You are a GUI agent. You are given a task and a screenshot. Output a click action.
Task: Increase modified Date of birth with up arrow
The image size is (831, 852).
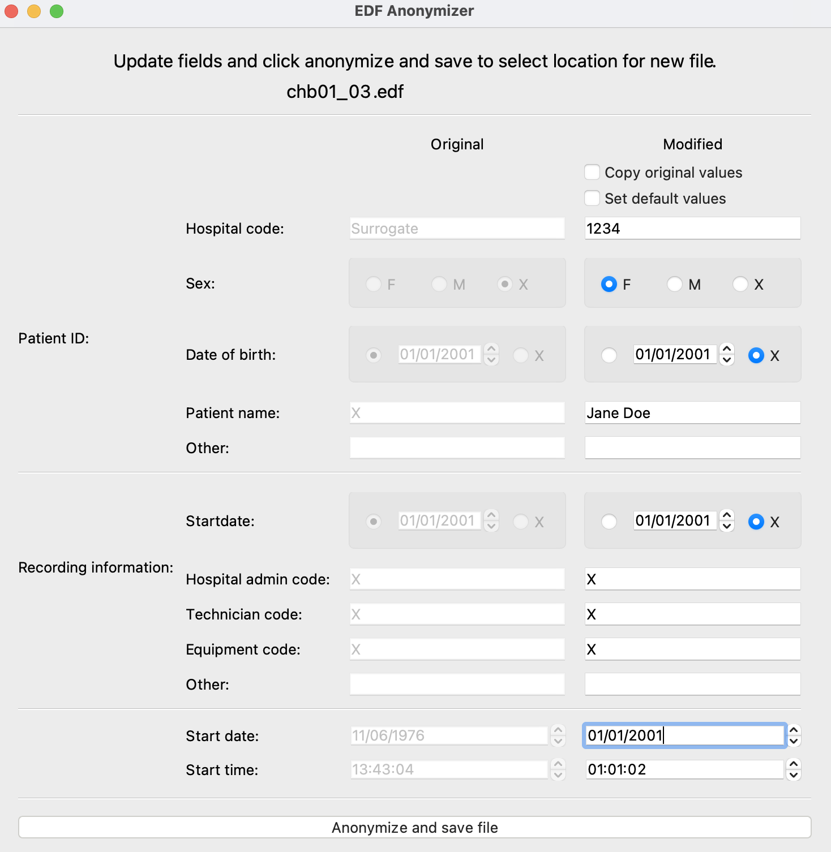tap(727, 348)
